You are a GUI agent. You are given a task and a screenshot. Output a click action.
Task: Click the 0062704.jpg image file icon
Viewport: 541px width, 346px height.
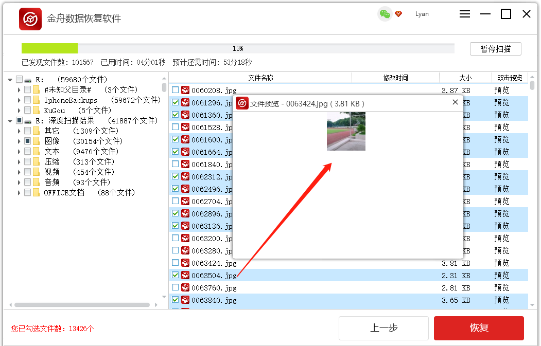click(x=185, y=201)
